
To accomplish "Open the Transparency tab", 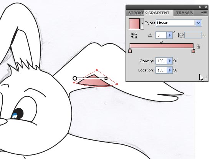I will point(184,13).
